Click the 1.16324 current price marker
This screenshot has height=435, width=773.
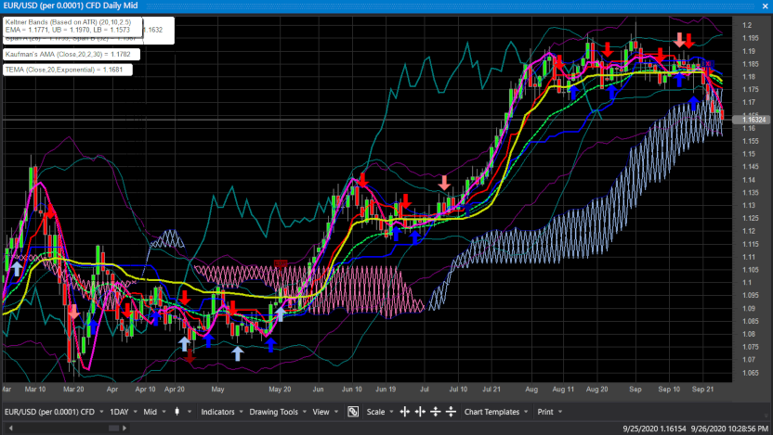coord(751,120)
